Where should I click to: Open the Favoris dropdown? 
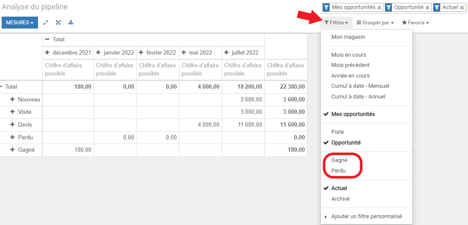pyautogui.click(x=415, y=23)
